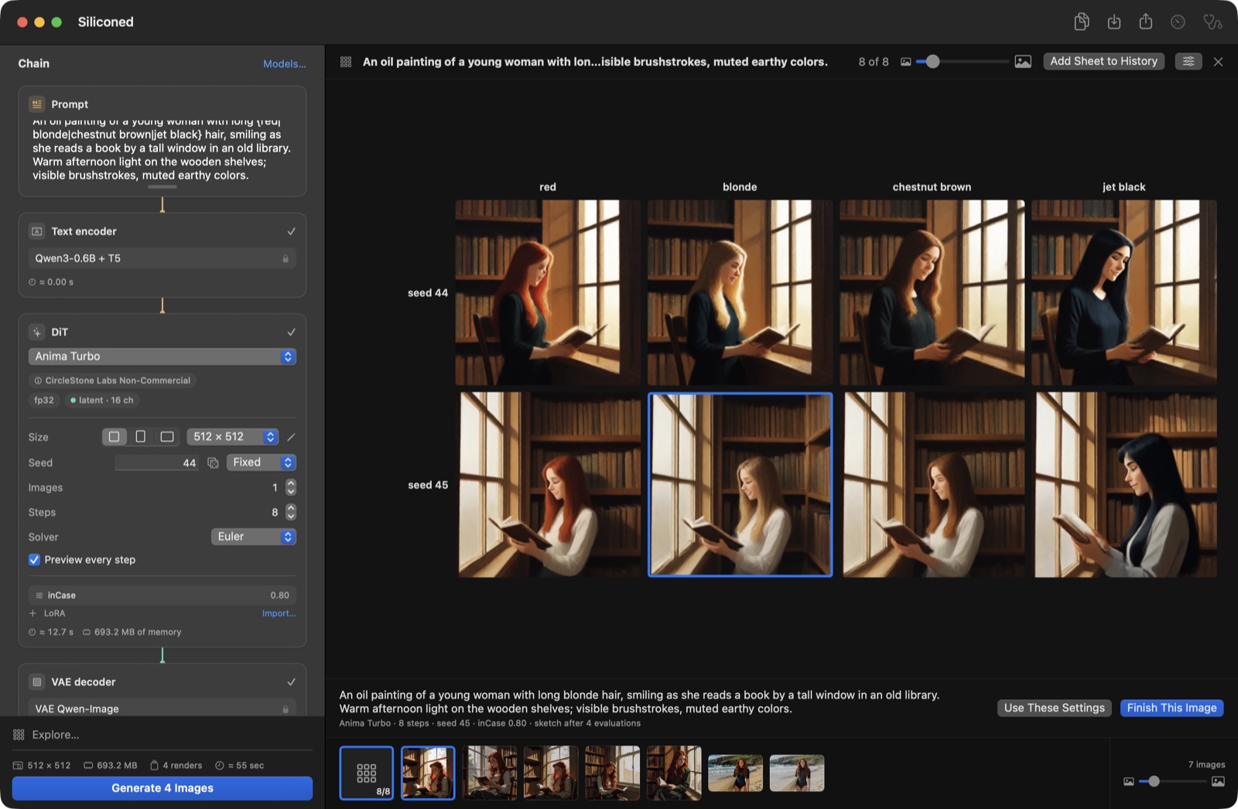Click the VAE decoder block icon

click(x=36, y=681)
